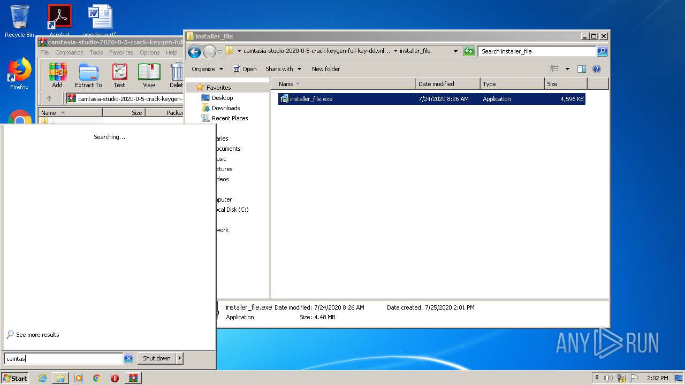Open the Recycle Bin desktop icon
The width and height of the screenshot is (685, 385).
19,21
